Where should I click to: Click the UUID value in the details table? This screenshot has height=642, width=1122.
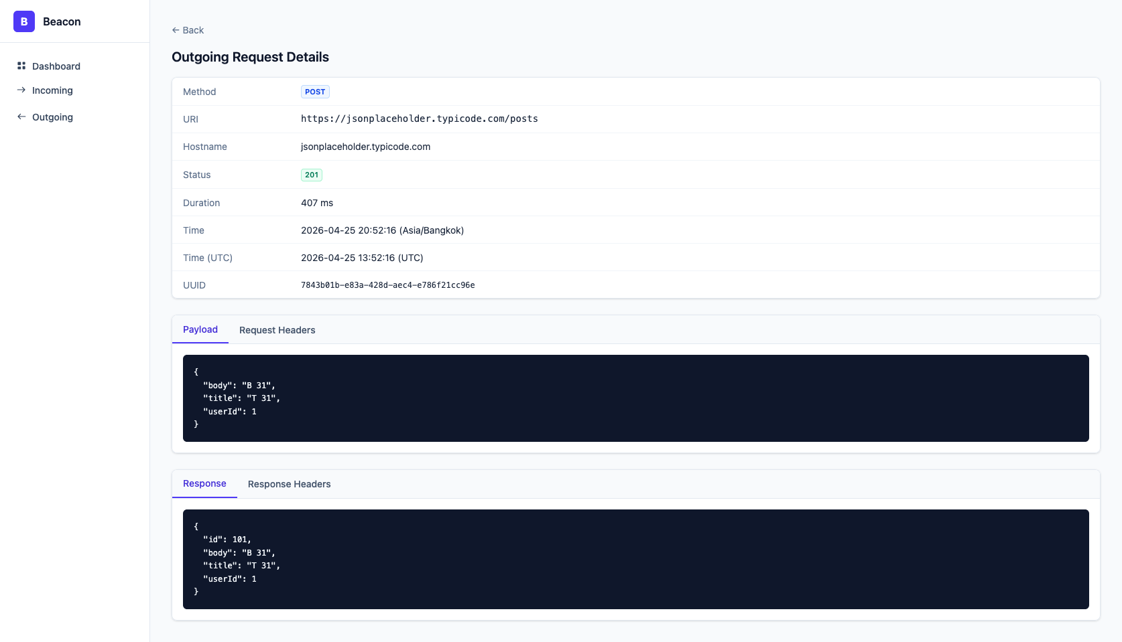(x=387, y=285)
